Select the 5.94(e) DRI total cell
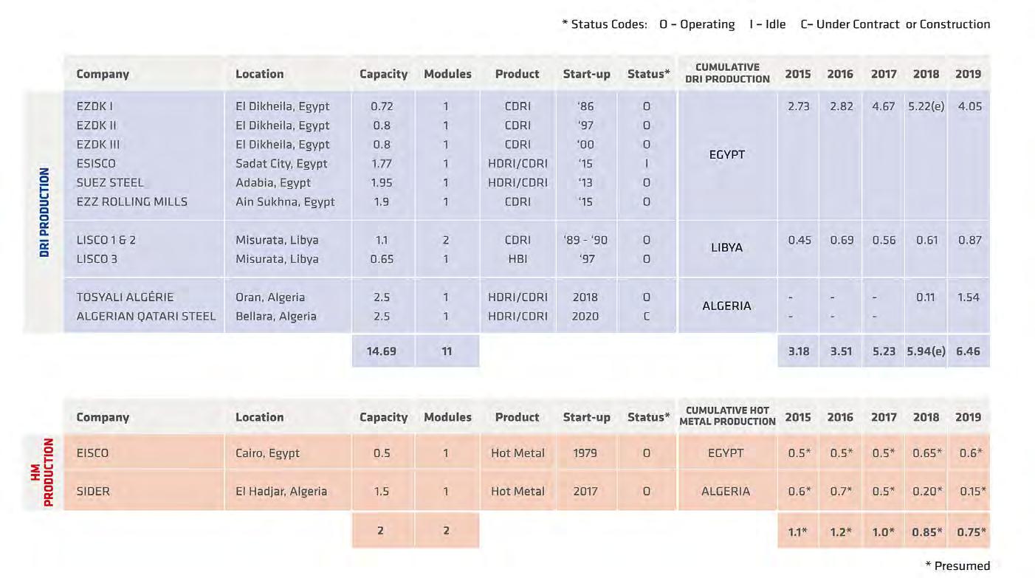Image resolution: width=1035 pixels, height=578 pixels. [926, 351]
